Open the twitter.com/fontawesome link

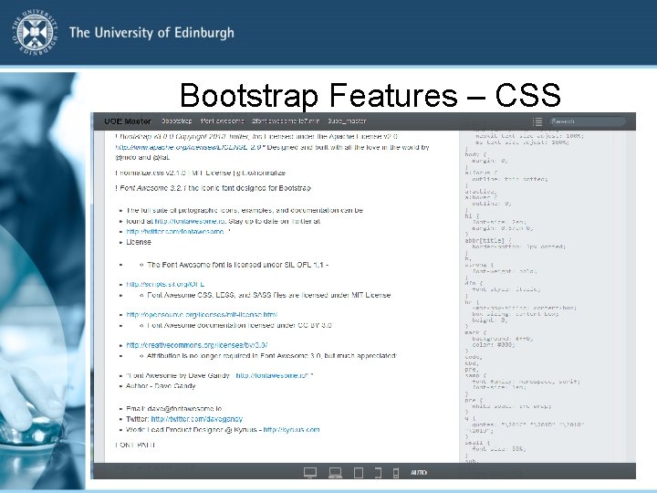click(x=175, y=231)
